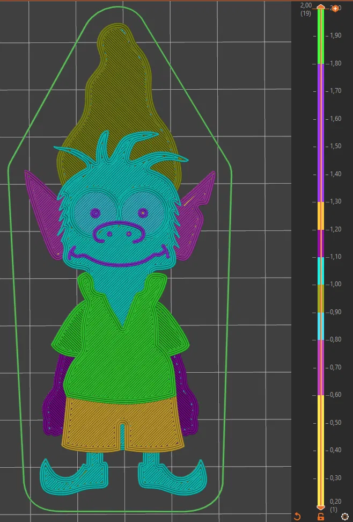Image resolution: width=353 pixels, height=522 pixels.
Task: Click the orange segment between 1,20 and 1,30
Action: pyautogui.click(x=321, y=216)
